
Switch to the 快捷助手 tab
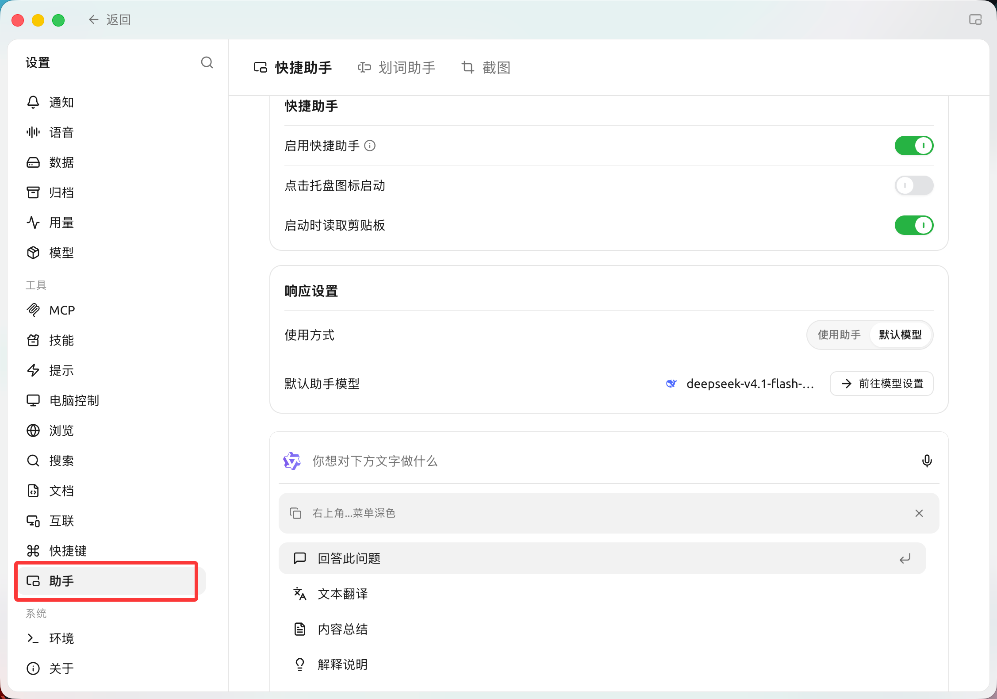292,68
